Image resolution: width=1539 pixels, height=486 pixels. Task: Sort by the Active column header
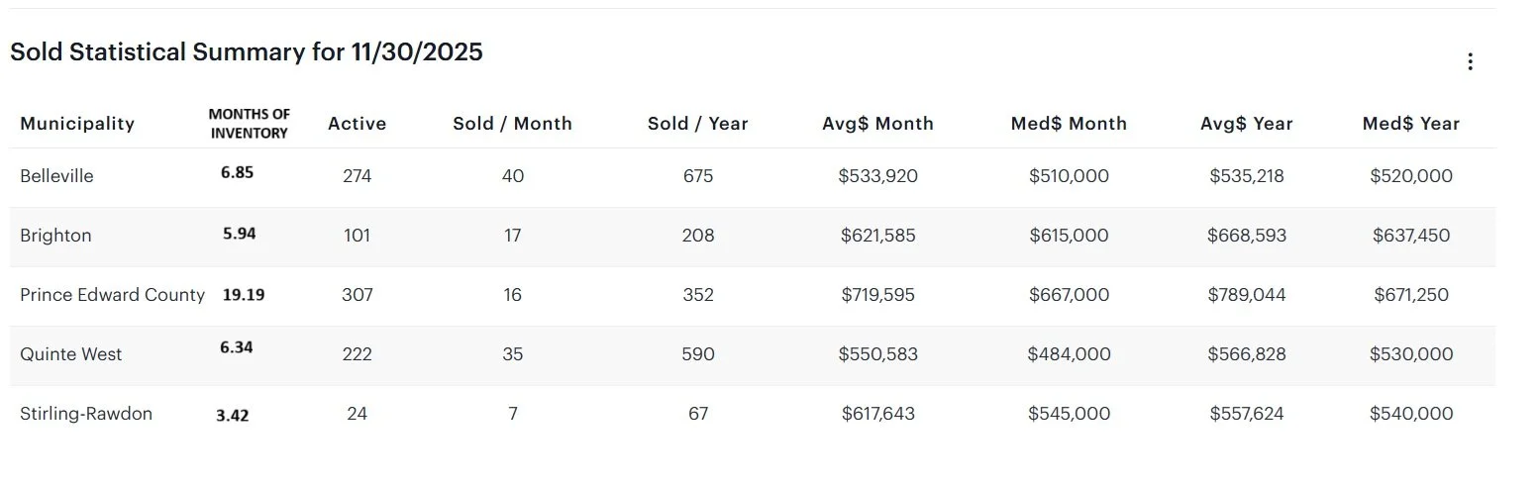(357, 124)
